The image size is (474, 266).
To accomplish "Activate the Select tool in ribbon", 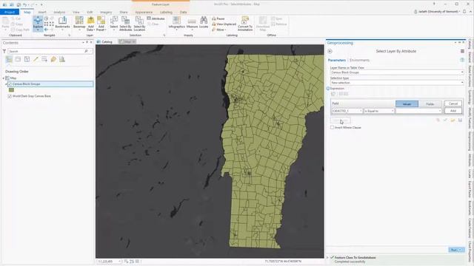I will (113, 23).
